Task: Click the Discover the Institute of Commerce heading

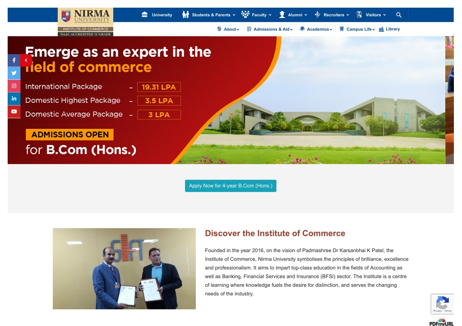Action: click(x=275, y=233)
